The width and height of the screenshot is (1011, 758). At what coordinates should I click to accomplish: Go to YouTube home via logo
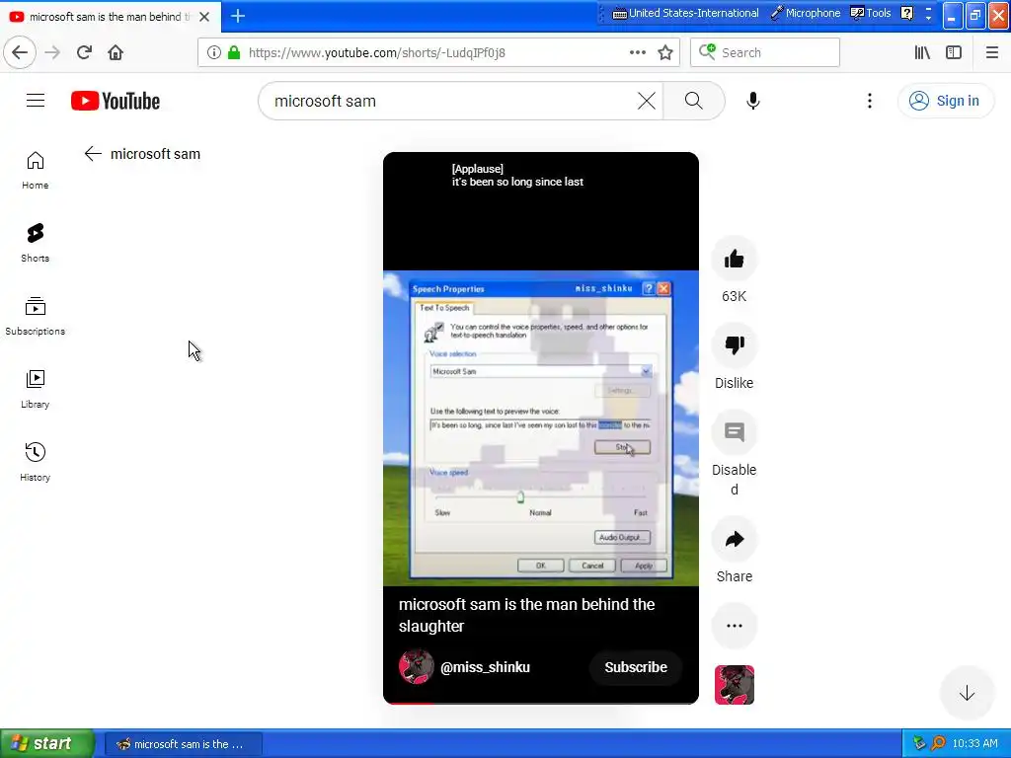tap(116, 101)
